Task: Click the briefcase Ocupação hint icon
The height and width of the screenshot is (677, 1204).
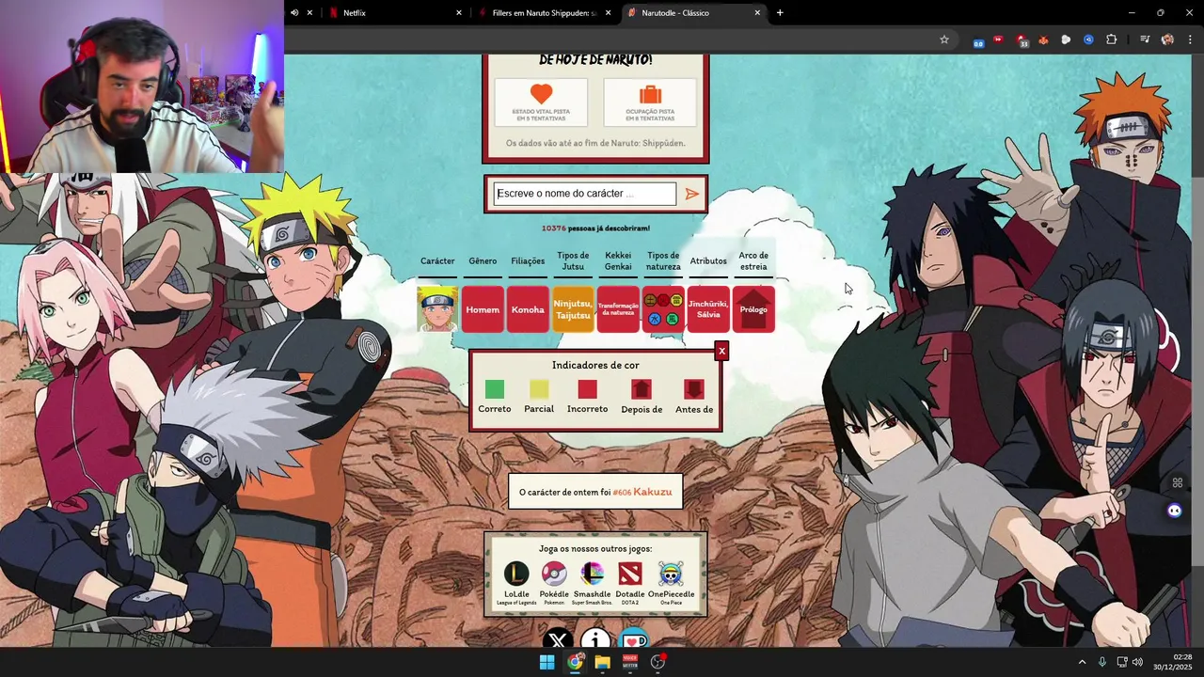Action: [x=650, y=95]
